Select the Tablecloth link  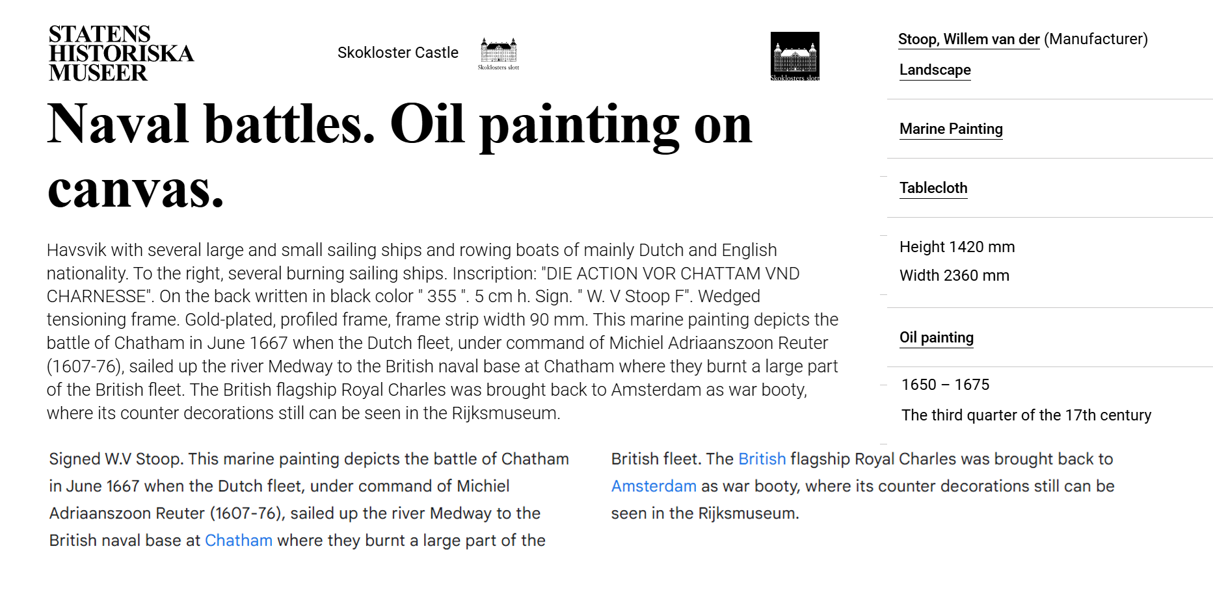tap(933, 188)
